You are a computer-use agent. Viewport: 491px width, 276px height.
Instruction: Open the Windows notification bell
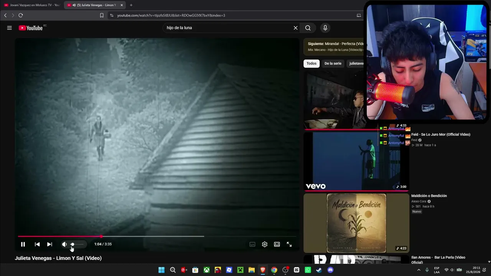tap(484, 270)
